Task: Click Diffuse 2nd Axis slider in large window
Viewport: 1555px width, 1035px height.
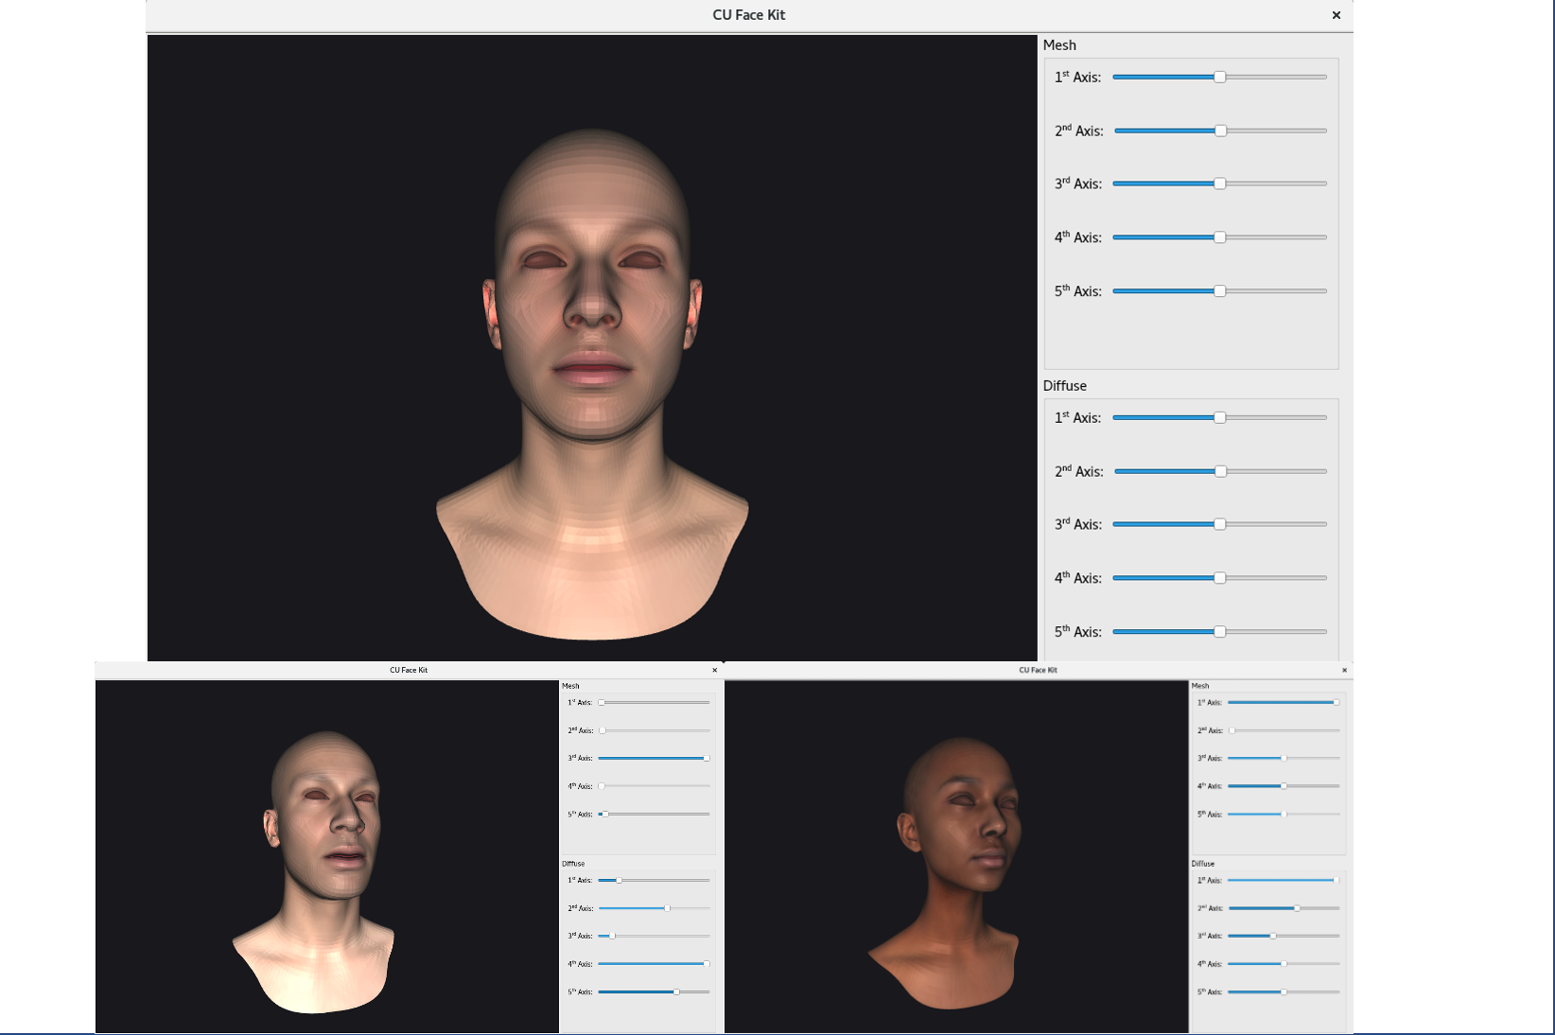Action: [1220, 471]
